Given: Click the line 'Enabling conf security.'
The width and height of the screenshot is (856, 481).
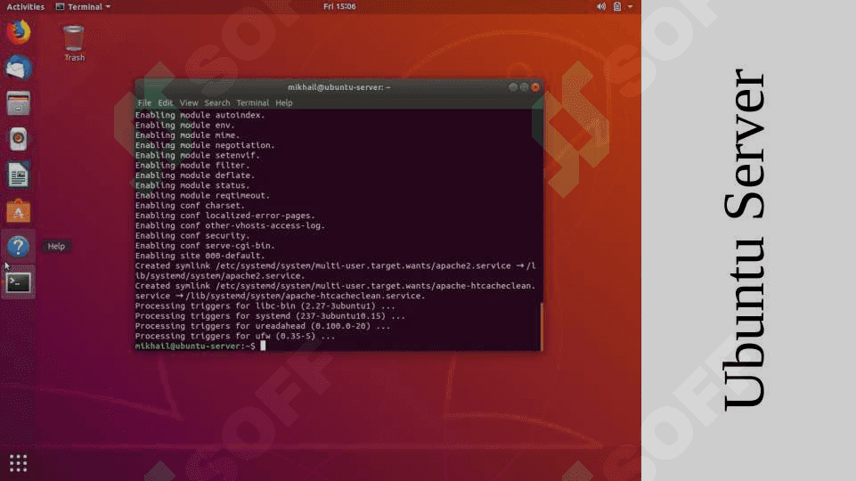Looking at the screenshot, I should (x=192, y=236).
